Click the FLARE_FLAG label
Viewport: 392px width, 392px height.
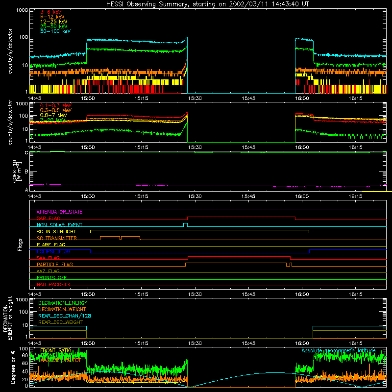point(51,245)
